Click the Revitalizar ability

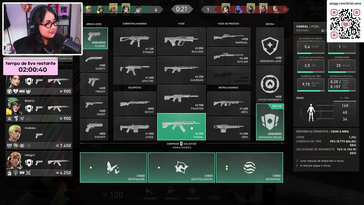[113, 167]
